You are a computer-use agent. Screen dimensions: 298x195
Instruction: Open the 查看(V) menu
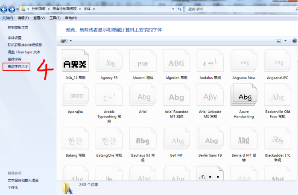coord(39,18)
